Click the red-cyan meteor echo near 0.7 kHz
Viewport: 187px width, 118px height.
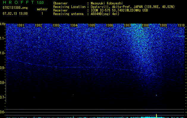(x=156, y=95)
